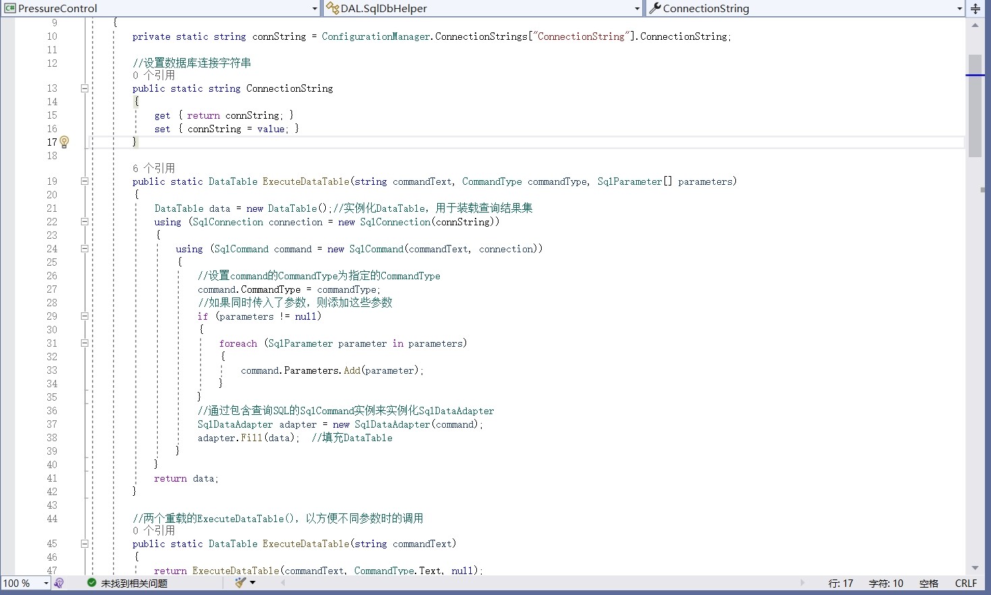Click the 0 个引用 CodeLens above line 45
The image size is (991, 595).
point(154,531)
